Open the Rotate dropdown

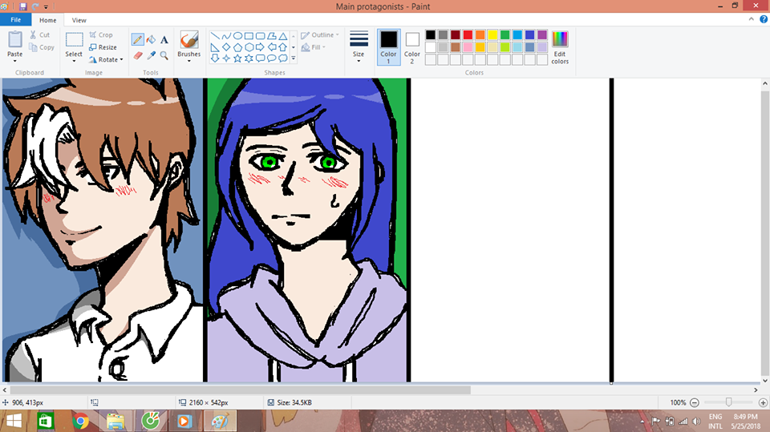pos(107,59)
